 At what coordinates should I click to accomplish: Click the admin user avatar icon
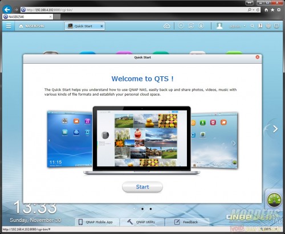219,26
